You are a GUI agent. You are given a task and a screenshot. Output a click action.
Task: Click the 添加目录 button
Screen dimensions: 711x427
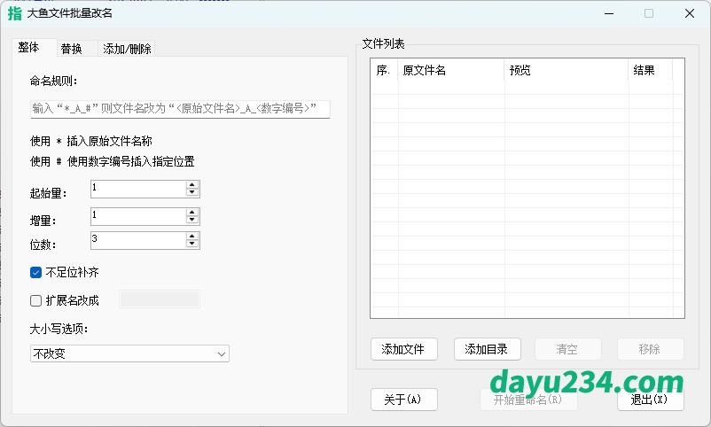click(487, 349)
